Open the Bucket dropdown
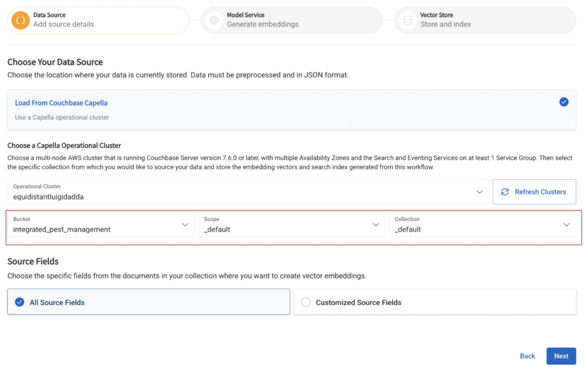 point(100,225)
